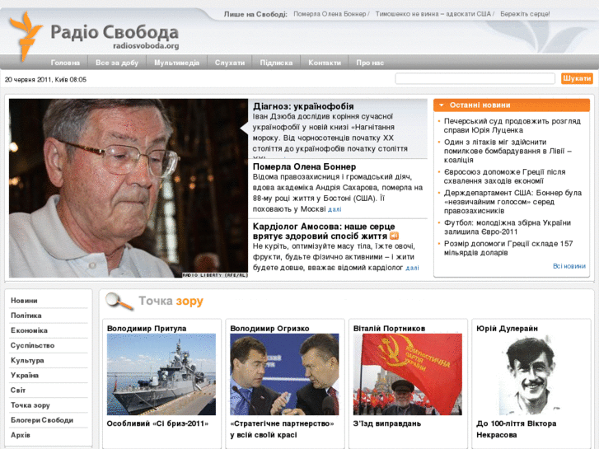Click the black-and-white portrait thumbnail

(x=531, y=374)
